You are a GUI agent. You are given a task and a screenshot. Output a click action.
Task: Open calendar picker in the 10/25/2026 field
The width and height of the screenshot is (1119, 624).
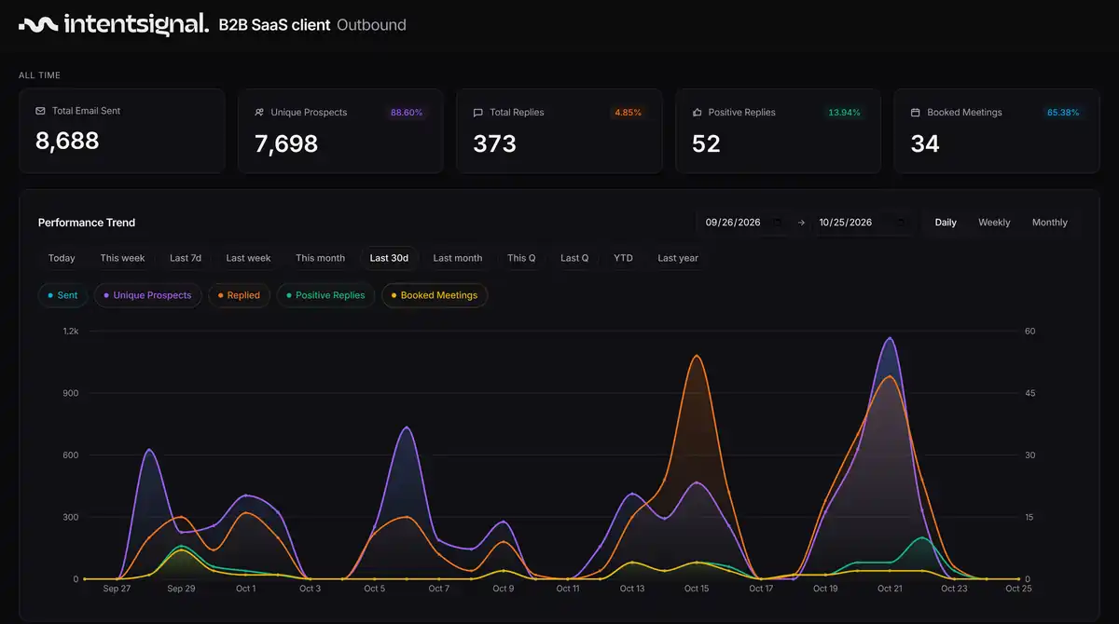pos(900,223)
